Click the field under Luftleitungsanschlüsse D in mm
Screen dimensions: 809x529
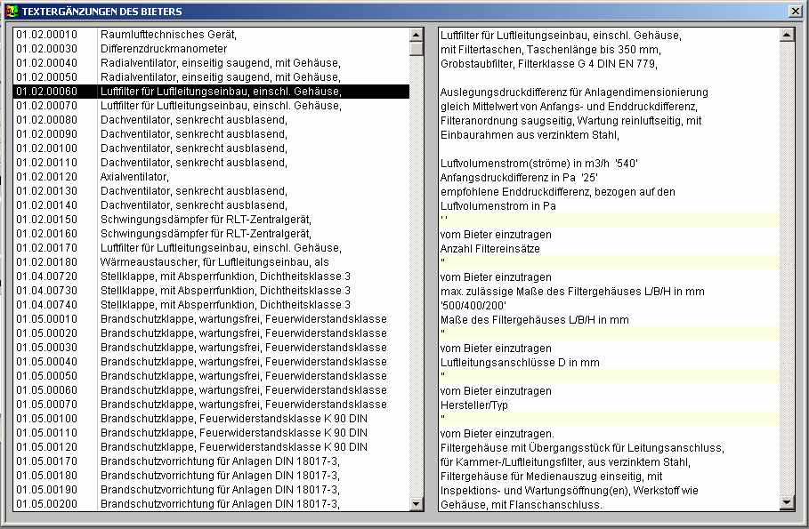(x=609, y=376)
